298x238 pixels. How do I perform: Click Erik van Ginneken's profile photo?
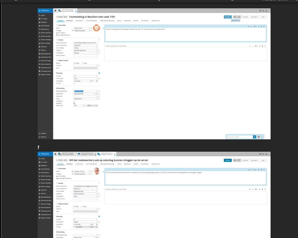pos(96,171)
